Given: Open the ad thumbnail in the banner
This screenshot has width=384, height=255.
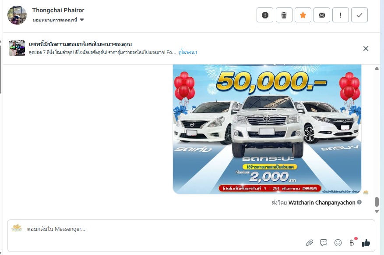Looking at the screenshot, I should pos(17,48).
